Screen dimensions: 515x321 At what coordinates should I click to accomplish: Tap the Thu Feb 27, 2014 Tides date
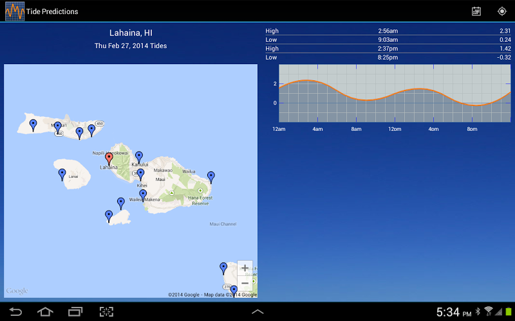coord(131,46)
